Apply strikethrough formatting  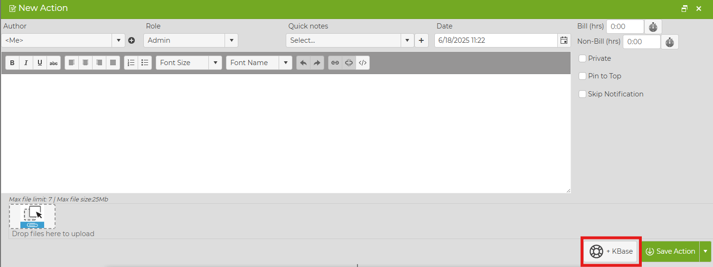click(x=54, y=63)
